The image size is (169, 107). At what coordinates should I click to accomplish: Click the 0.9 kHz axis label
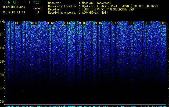click(2, 62)
